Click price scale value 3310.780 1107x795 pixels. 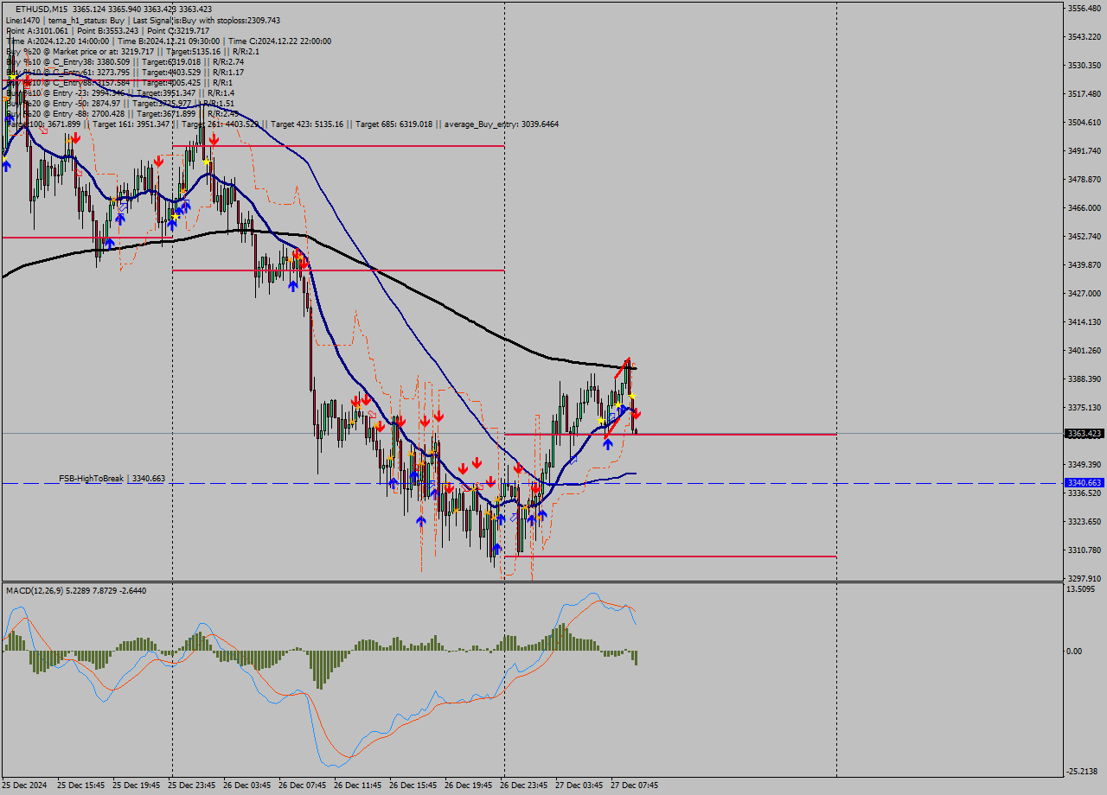click(1084, 550)
